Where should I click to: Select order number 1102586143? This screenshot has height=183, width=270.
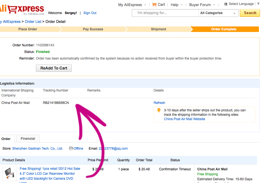click(45, 45)
